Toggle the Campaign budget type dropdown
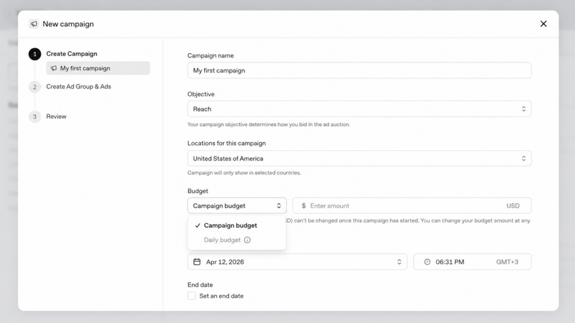Viewport: 575px width, 323px height. click(x=237, y=206)
